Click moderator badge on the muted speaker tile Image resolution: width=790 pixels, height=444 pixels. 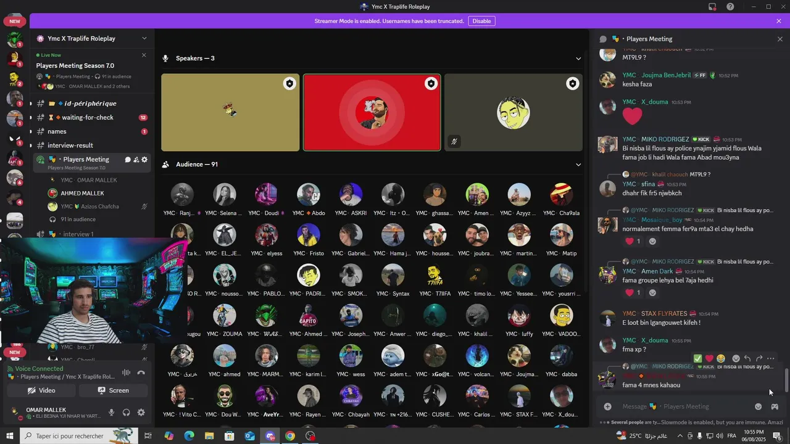click(x=573, y=83)
